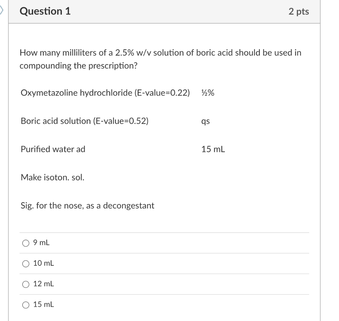Click the Sig. decongestant instruction line

[87, 206]
